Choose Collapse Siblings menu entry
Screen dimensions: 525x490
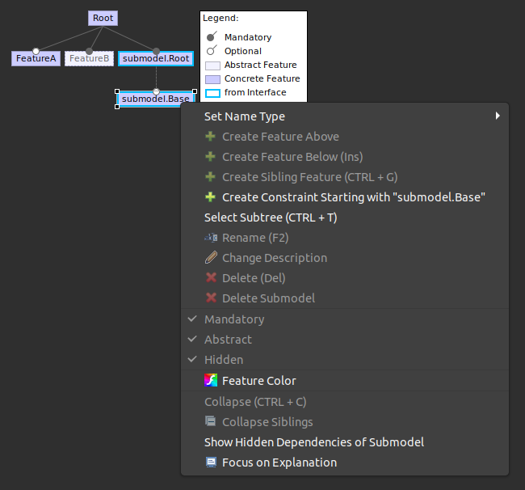tap(345, 421)
